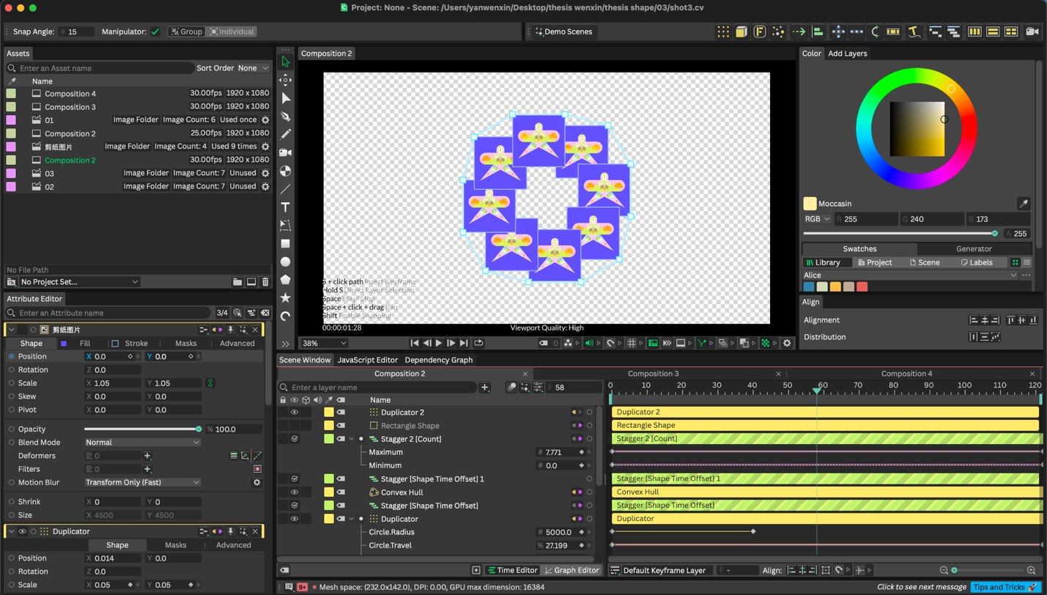1047x595 pixels.
Task: Switch manipulator mode to Group
Action: point(185,32)
